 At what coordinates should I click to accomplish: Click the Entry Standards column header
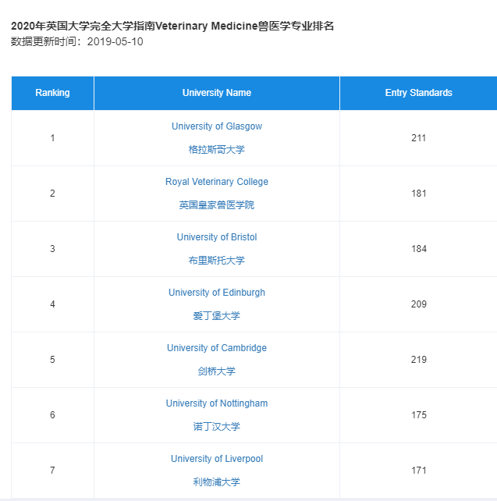point(418,93)
